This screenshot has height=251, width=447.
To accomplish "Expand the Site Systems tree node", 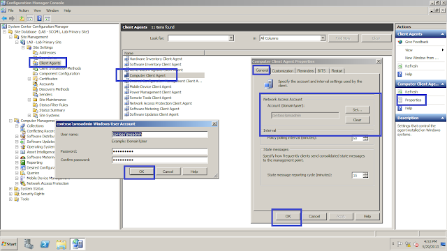I will (x=29, y=115).
